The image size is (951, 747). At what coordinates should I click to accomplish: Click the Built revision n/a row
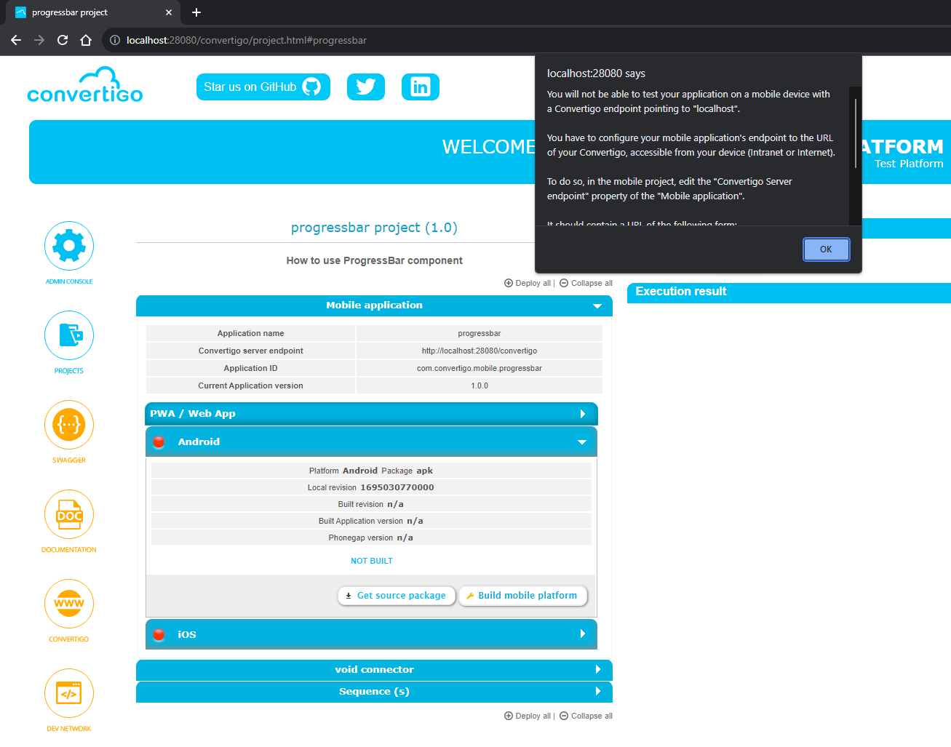pyautogui.click(x=371, y=504)
